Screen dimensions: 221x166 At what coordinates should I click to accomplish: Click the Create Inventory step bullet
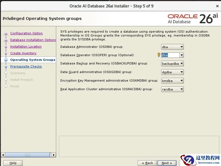click(x=6, y=53)
